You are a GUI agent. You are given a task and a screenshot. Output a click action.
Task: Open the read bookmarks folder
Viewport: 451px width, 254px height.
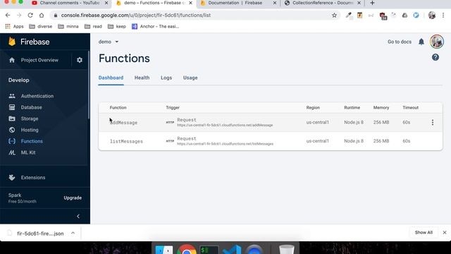pyautogui.click(x=93, y=27)
